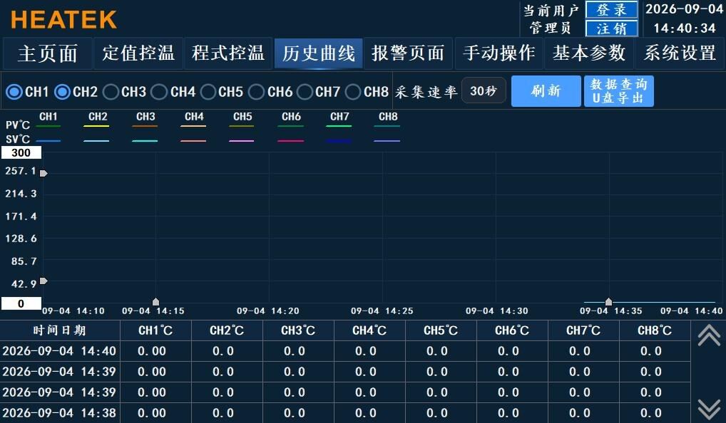Enable the CH3 channel radio button
The height and width of the screenshot is (423, 726).
111,92
